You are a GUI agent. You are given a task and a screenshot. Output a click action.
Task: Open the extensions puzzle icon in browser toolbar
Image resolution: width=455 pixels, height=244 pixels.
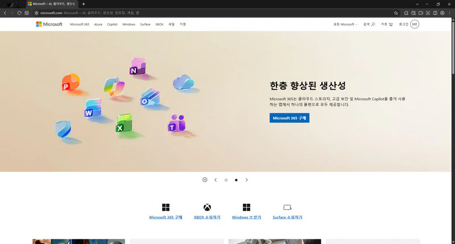(x=406, y=12)
